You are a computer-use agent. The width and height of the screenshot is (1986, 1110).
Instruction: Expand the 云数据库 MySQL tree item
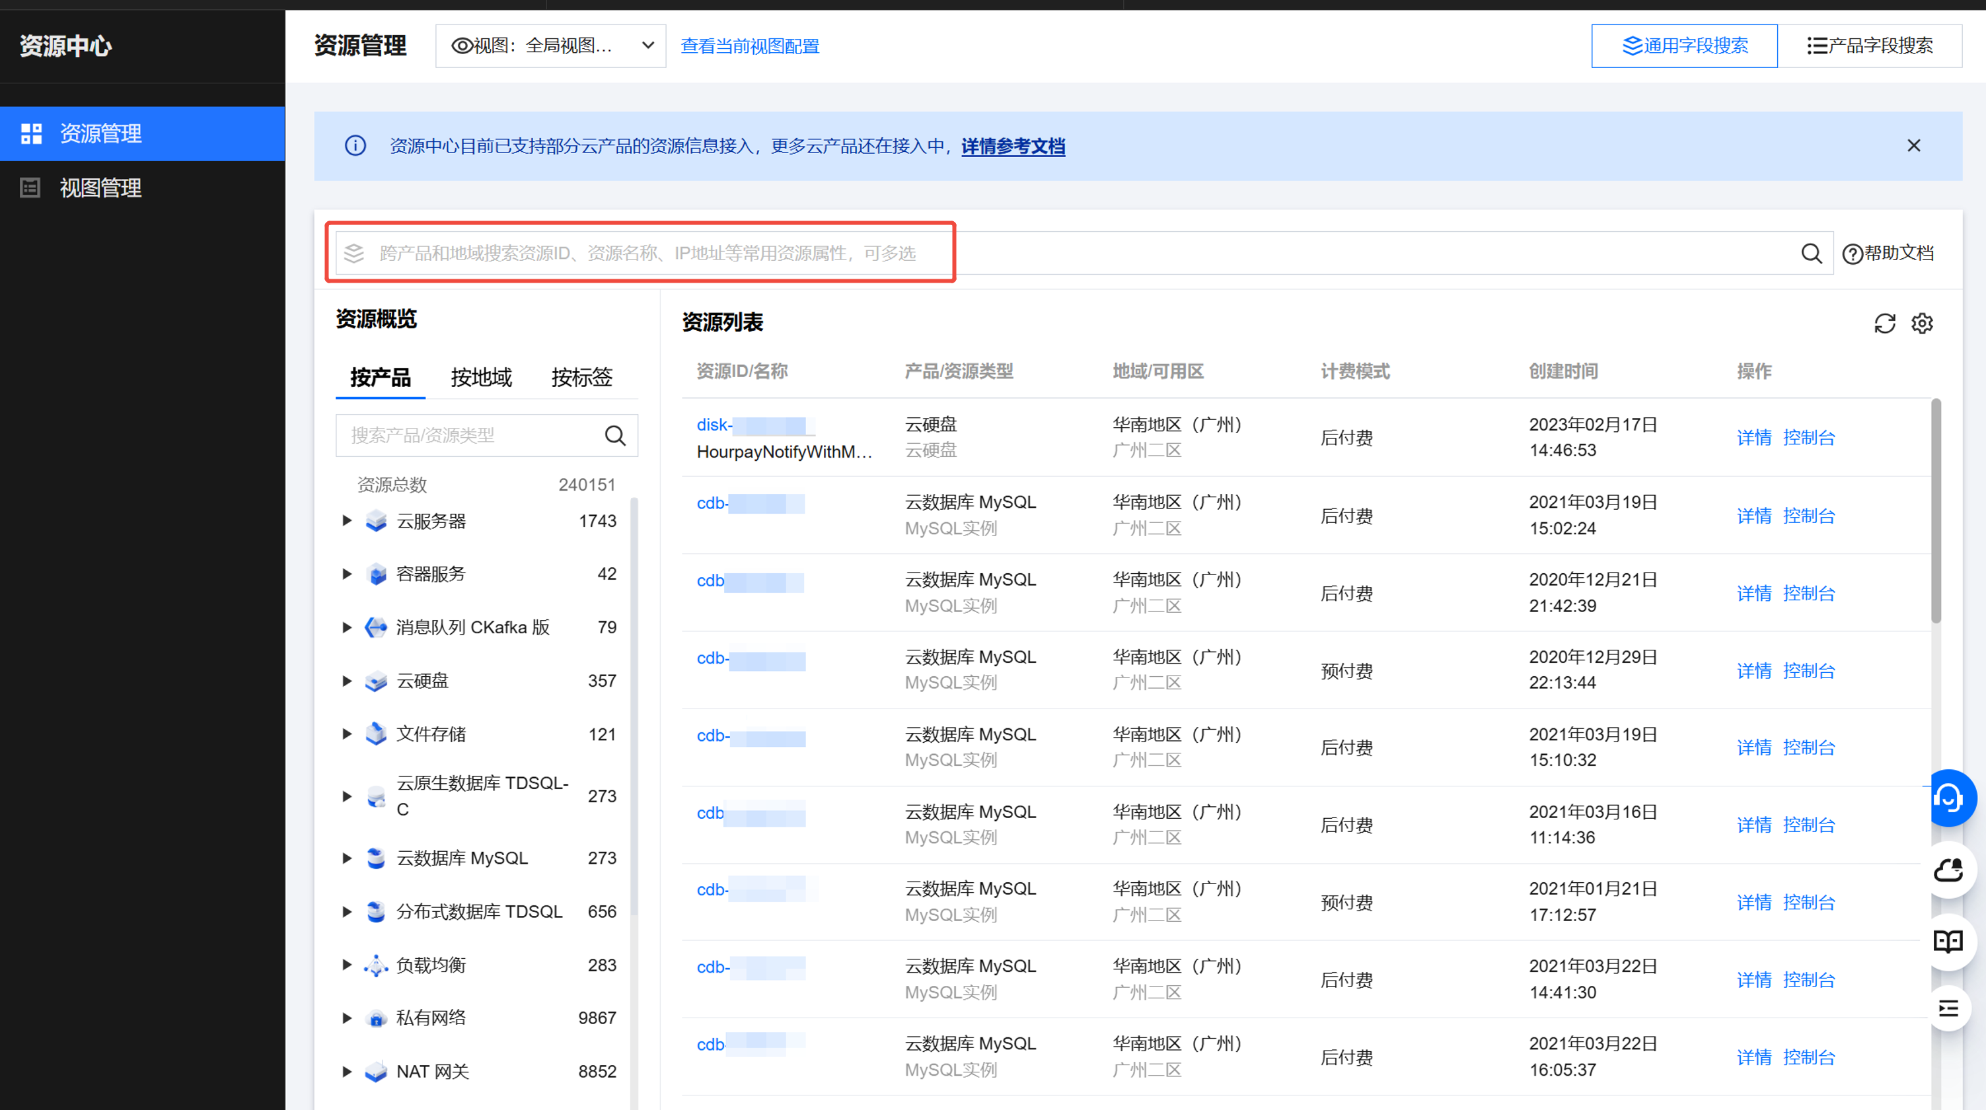pyautogui.click(x=347, y=858)
